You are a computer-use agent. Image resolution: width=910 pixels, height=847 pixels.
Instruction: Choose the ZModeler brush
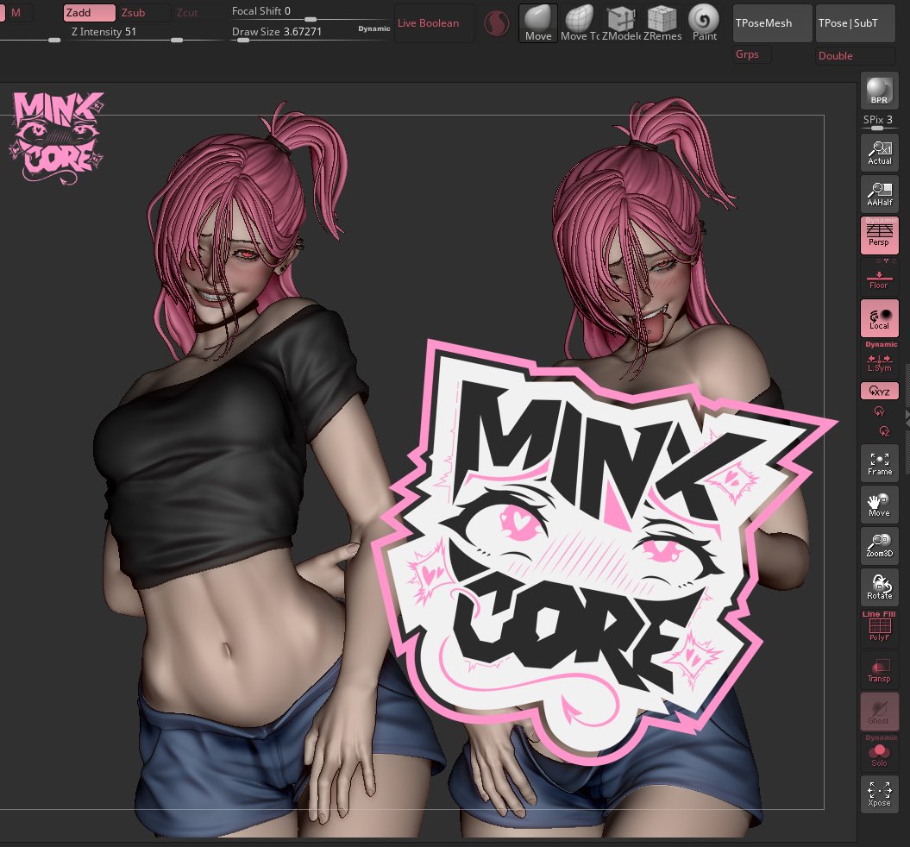tap(621, 23)
